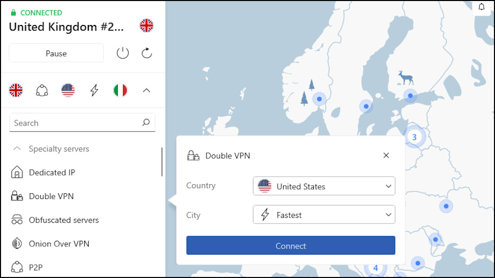Select the Italy flag in recent connections

click(x=120, y=91)
